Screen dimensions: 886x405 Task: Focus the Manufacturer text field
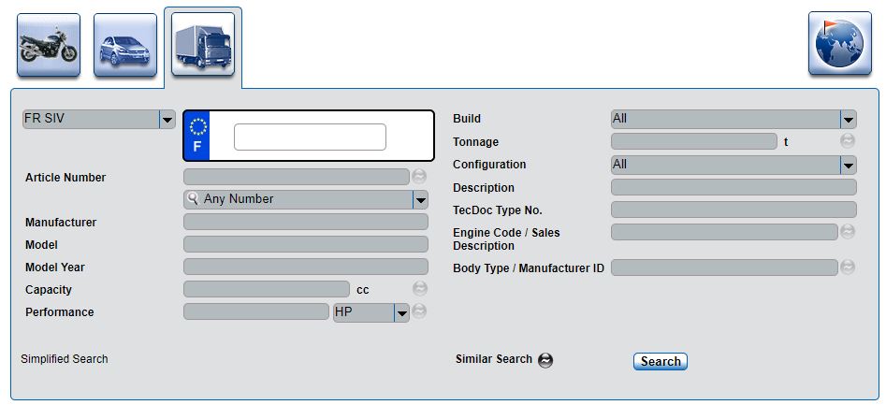pyautogui.click(x=305, y=222)
